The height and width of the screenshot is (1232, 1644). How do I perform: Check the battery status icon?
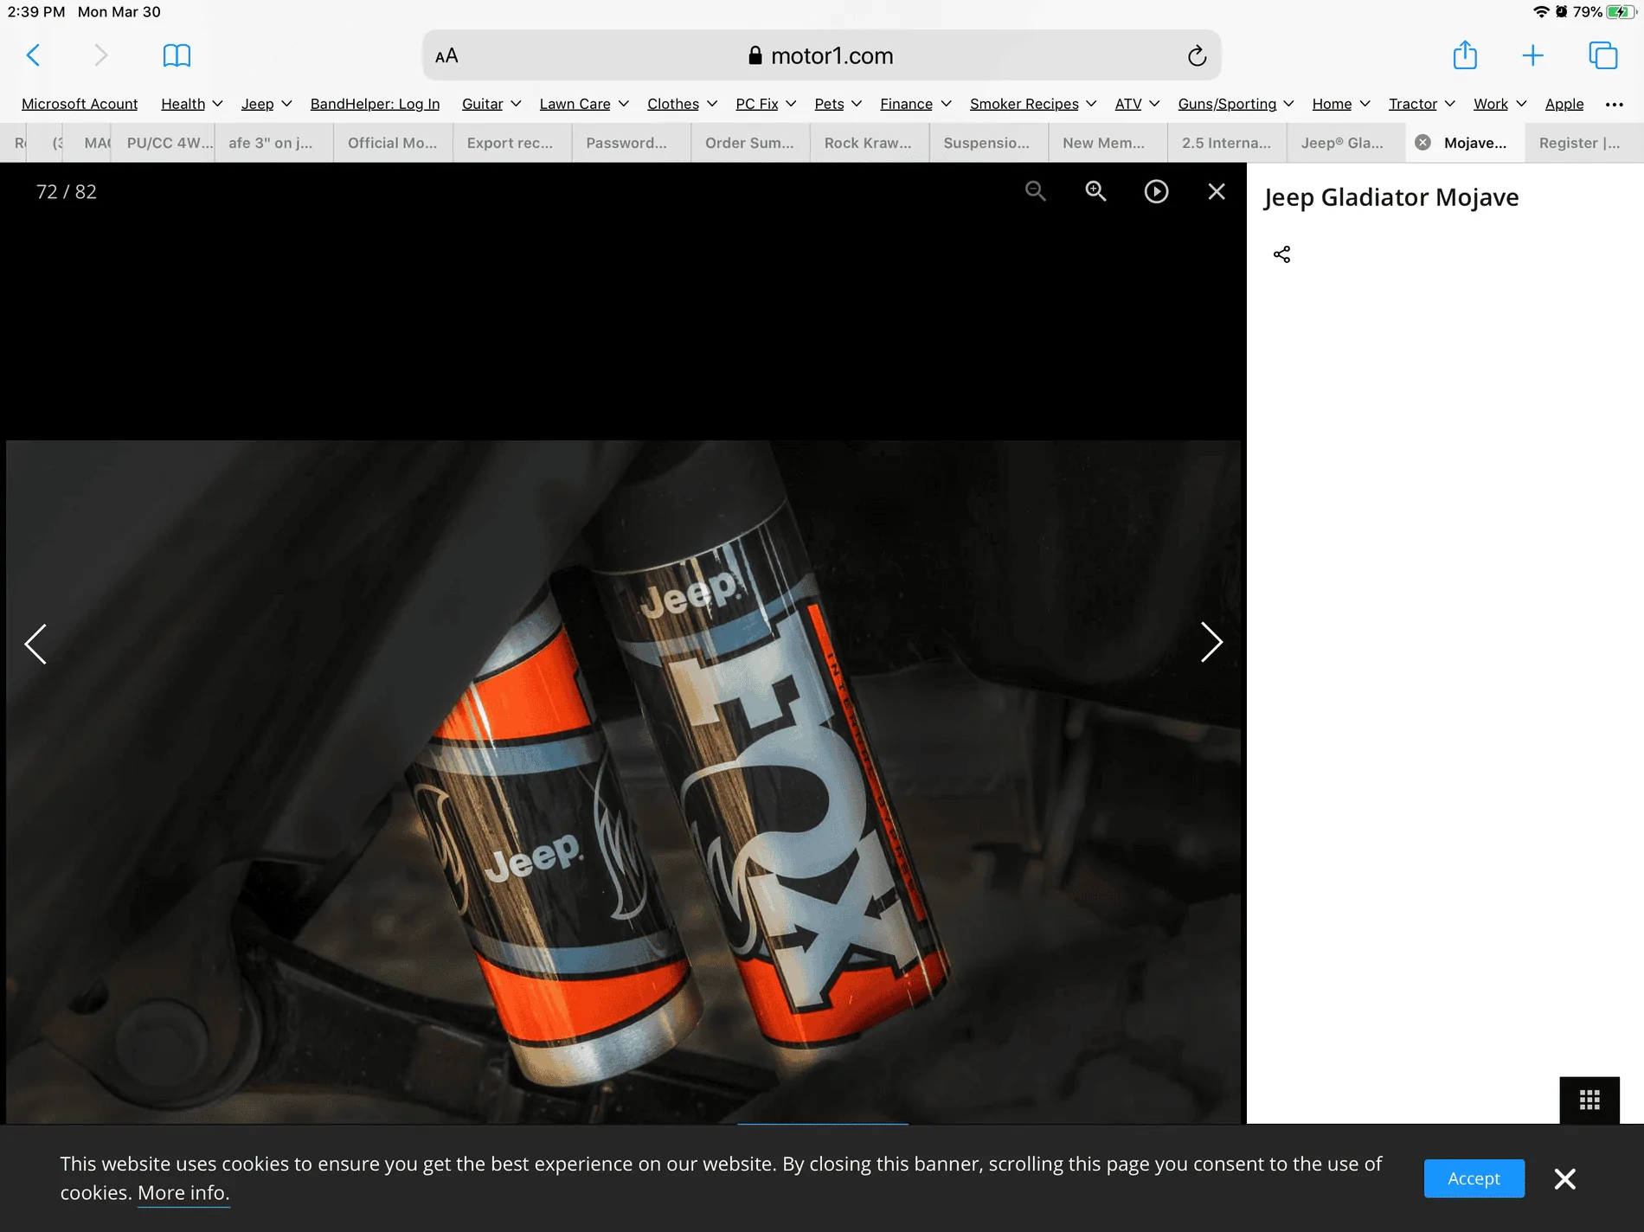(1620, 12)
